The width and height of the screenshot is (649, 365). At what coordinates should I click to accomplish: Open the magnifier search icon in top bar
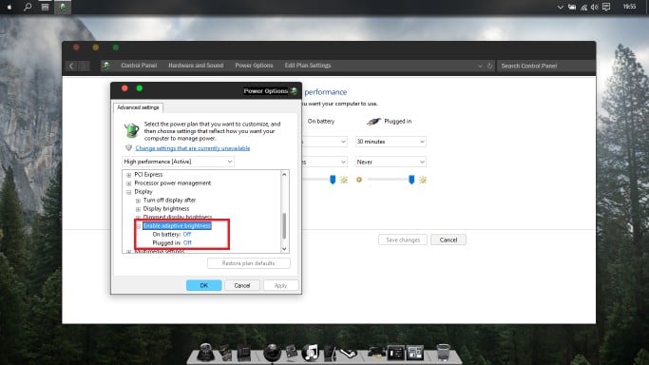[28, 7]
